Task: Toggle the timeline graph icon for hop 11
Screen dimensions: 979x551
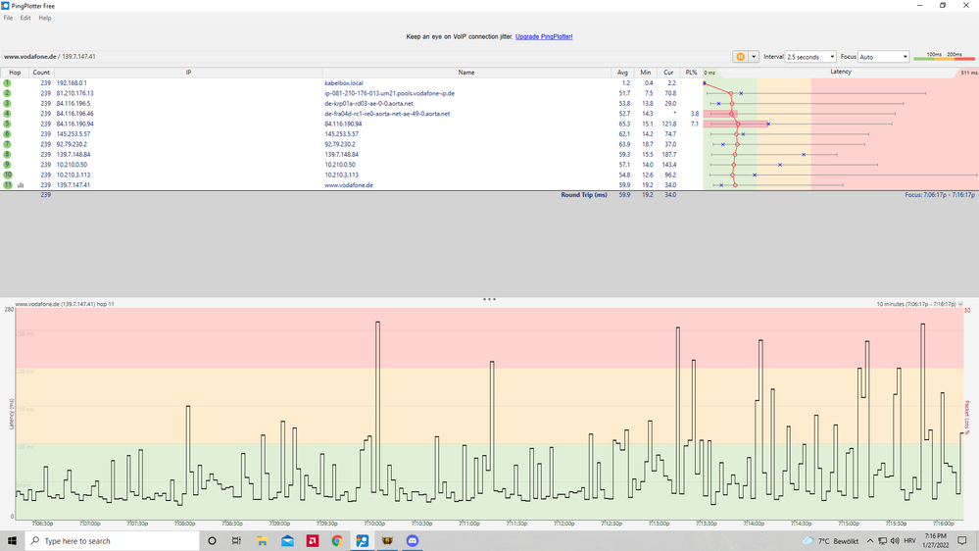Action: (x=21, y=185)
